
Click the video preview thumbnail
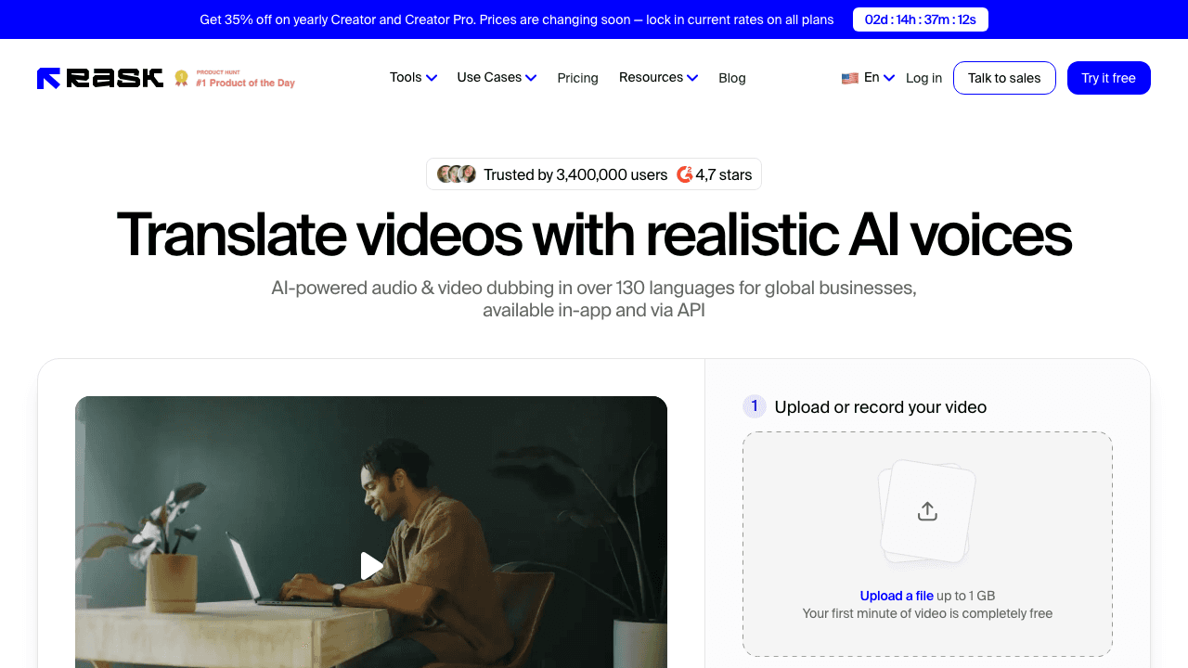click(x=371, y=566)
